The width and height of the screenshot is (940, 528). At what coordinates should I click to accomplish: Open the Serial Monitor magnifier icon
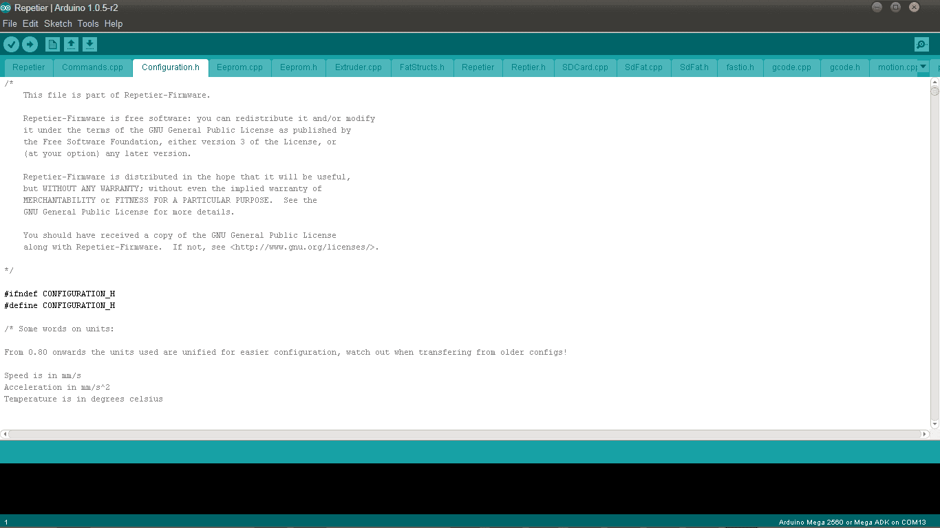pos(921,43)
